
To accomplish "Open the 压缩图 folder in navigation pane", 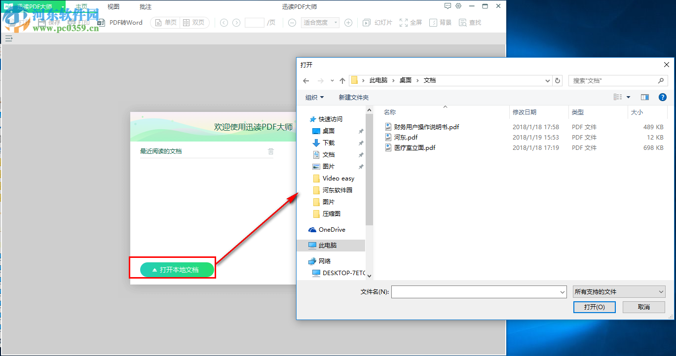I will point(332,214).
